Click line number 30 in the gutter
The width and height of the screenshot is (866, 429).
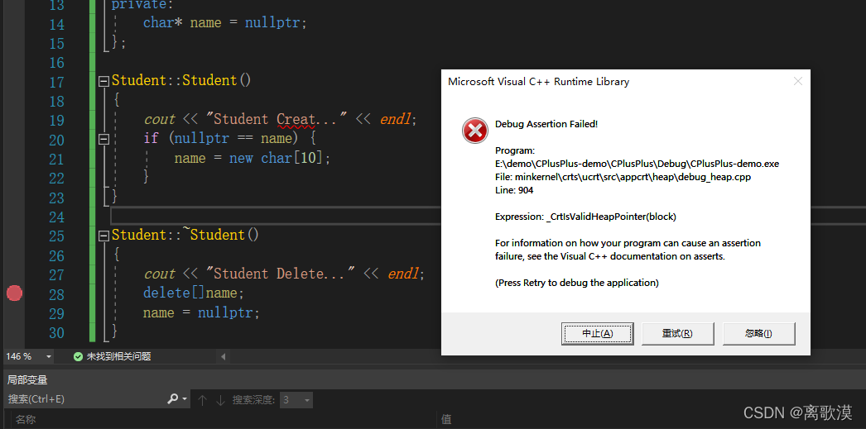pyautogui.click(x=57, y=333)
